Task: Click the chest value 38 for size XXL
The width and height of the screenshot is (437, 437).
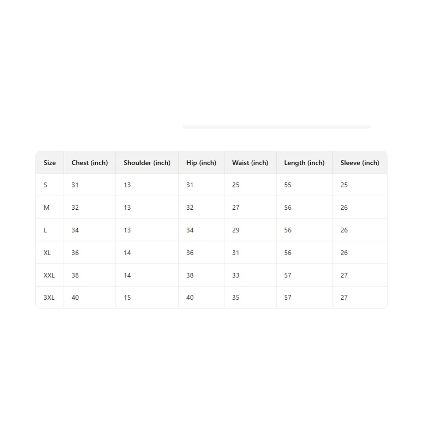Action: click(75, 275)
